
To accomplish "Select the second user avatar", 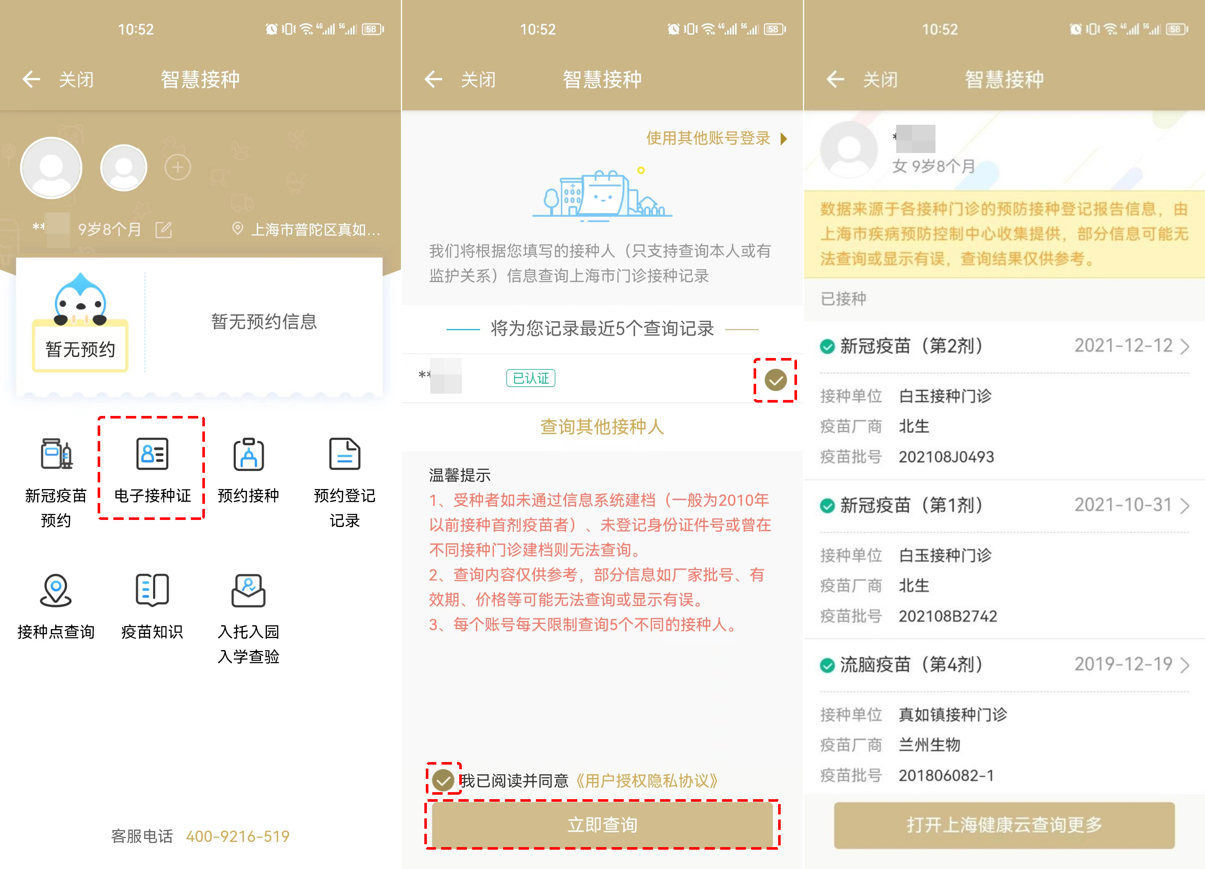I will click(x=124, y=168).
